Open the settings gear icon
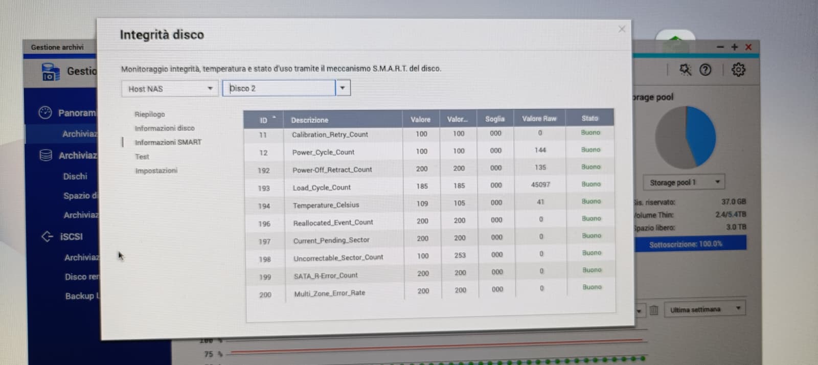The width and height of the screenshot is (818, 365). (738, 70)
